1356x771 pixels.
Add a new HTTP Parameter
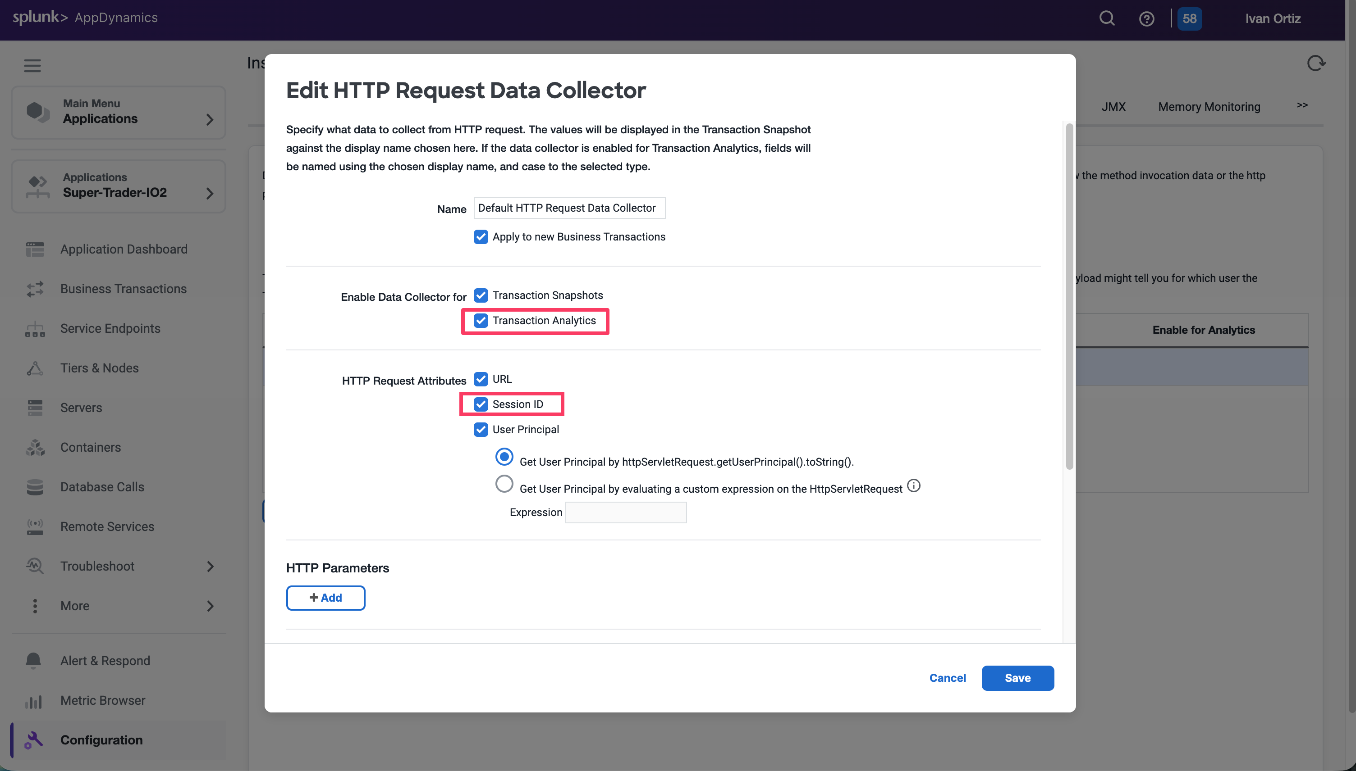(x=325, y=598)
